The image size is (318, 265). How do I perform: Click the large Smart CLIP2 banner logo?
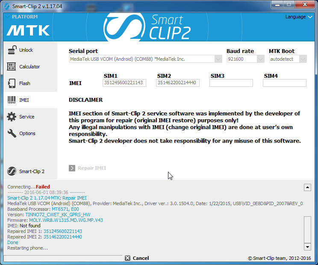(x=147, y=27)
